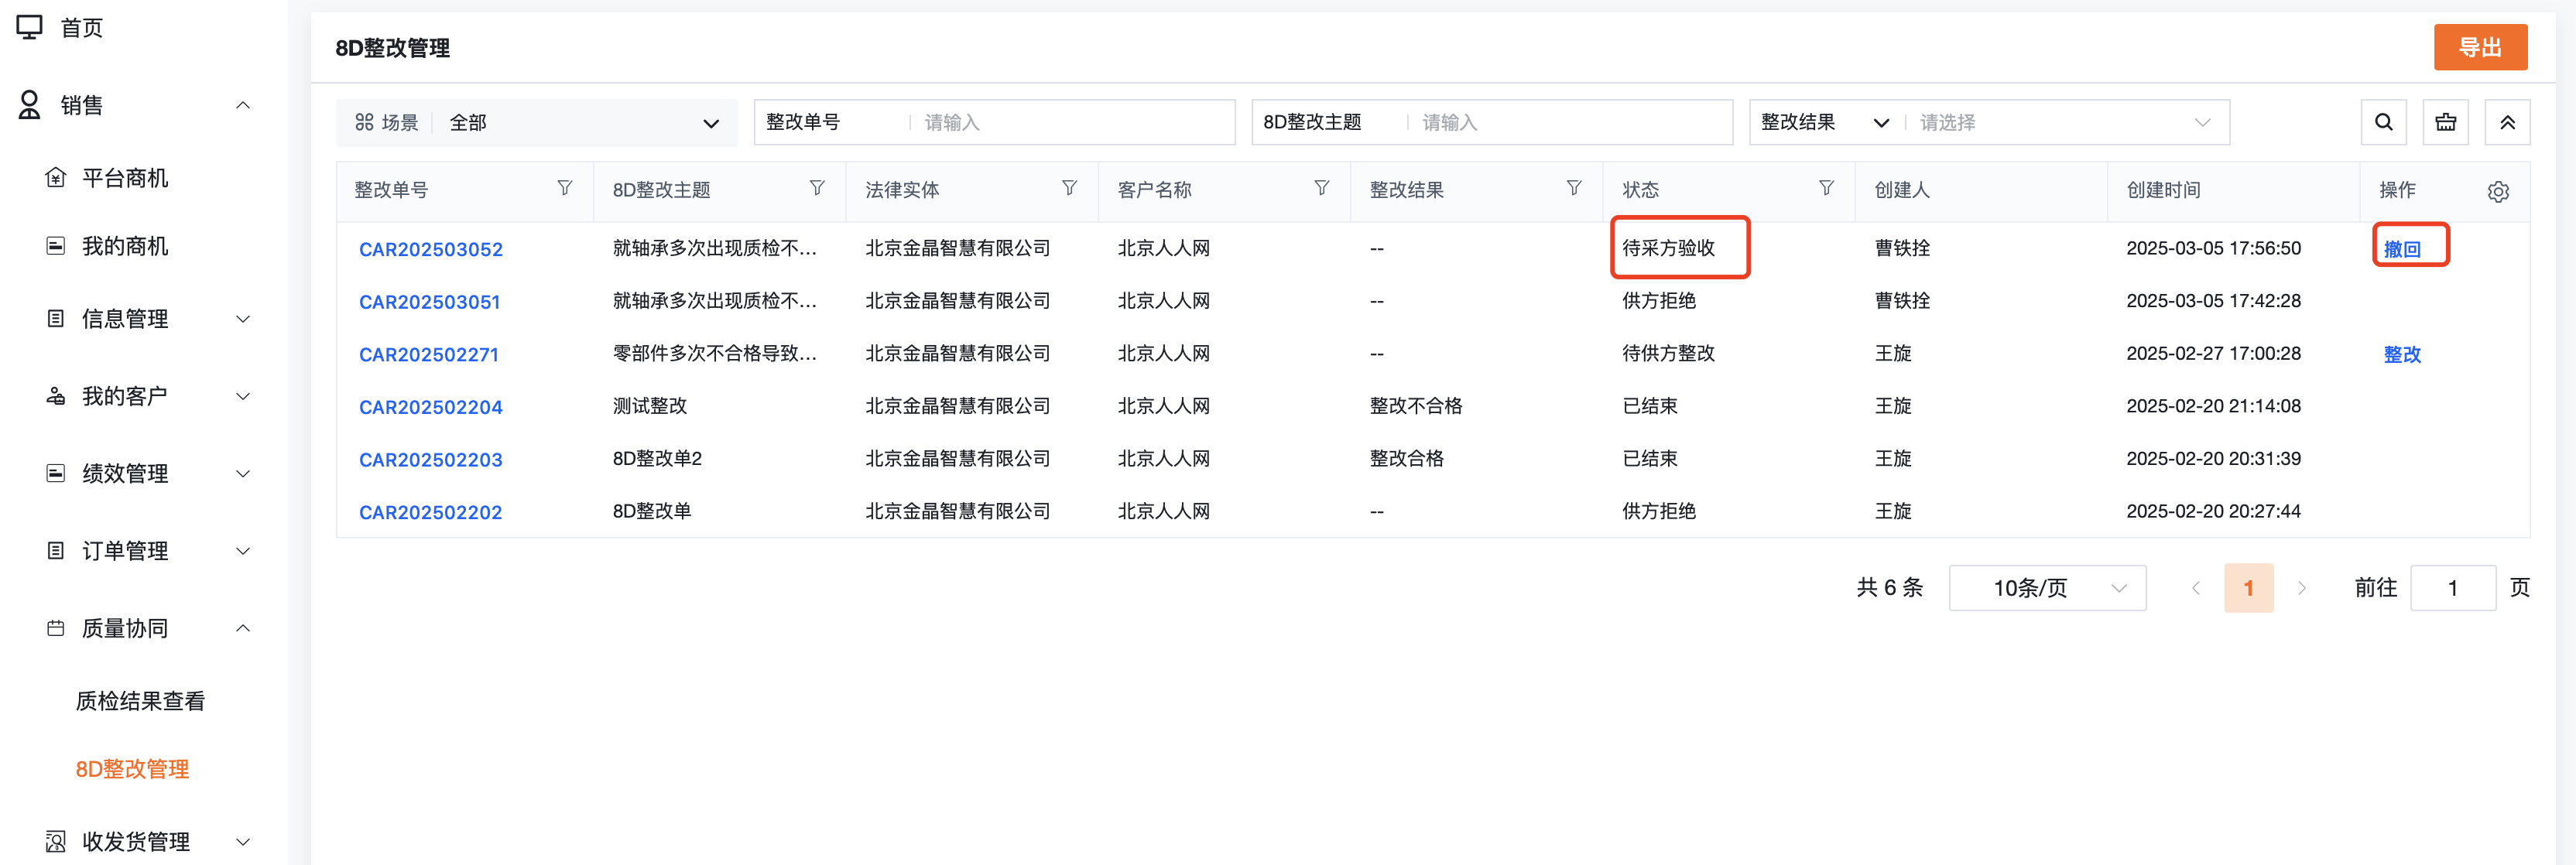Open record CAR202503052
The image size is (2576, 865).
(431, 249)
